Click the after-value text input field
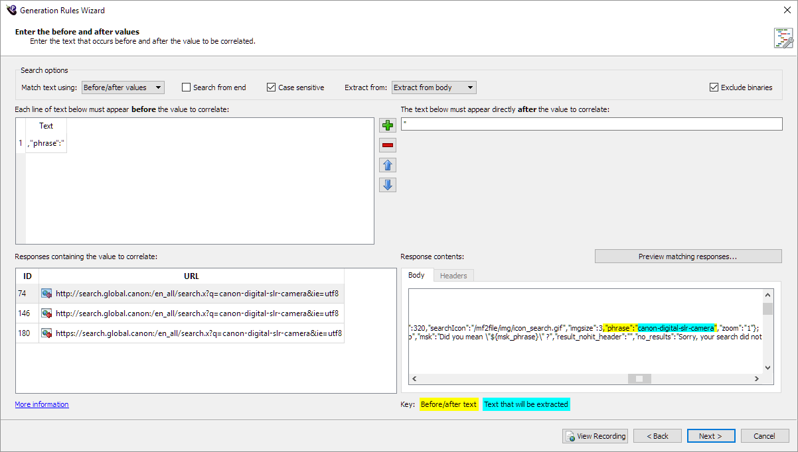 coord(592,125)
